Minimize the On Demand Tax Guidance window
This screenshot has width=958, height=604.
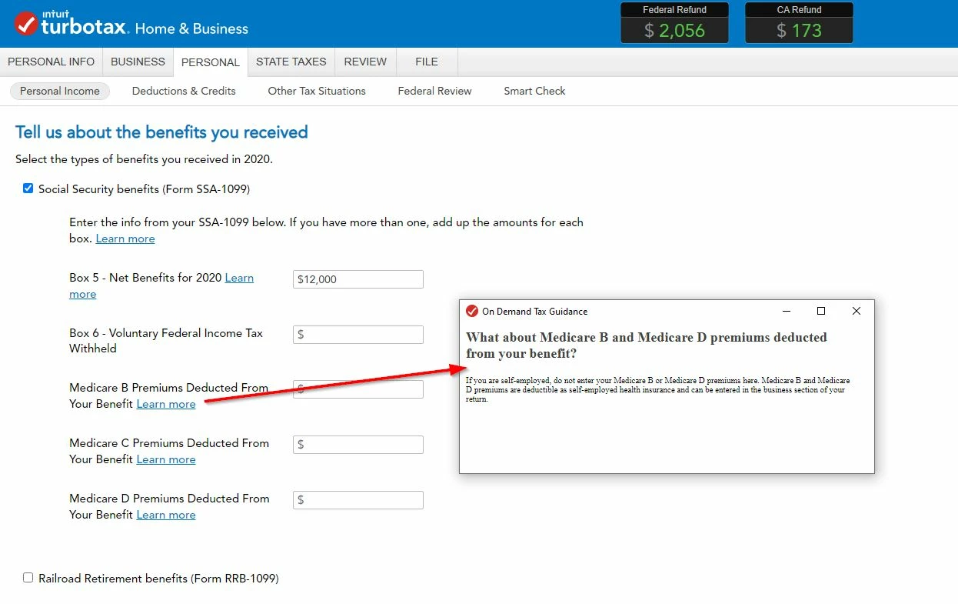point(787,311)
